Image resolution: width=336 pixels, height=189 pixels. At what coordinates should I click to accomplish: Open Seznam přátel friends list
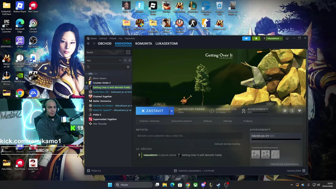[296, 171]
